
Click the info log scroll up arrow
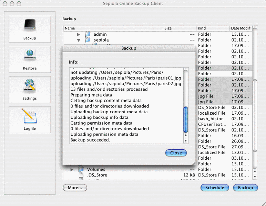(x=186, y=135)
